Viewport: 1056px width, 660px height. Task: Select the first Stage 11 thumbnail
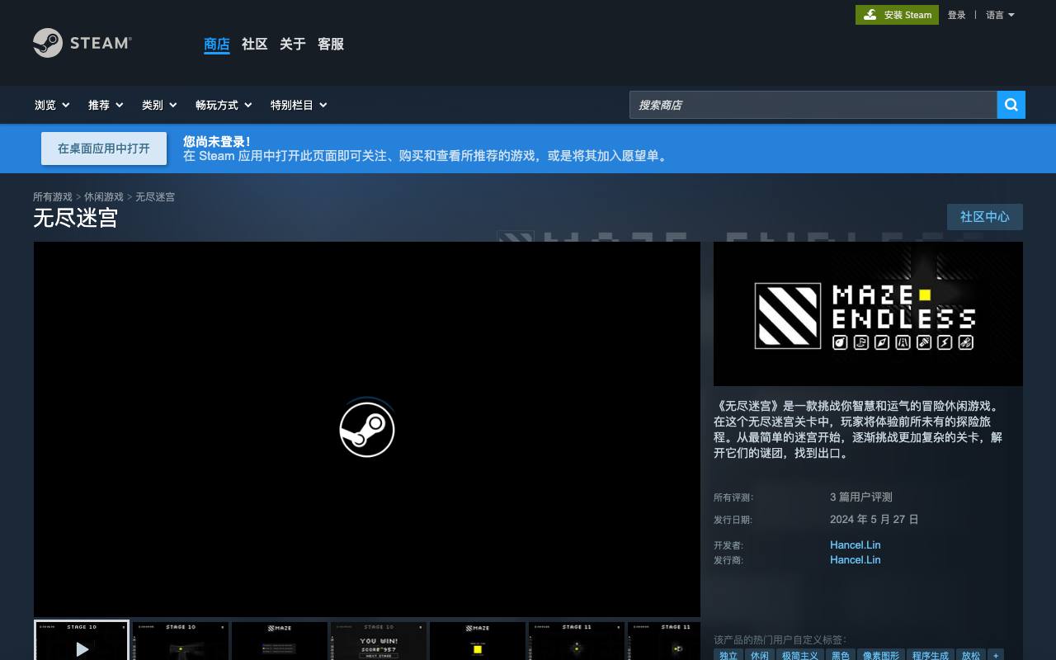577,641
